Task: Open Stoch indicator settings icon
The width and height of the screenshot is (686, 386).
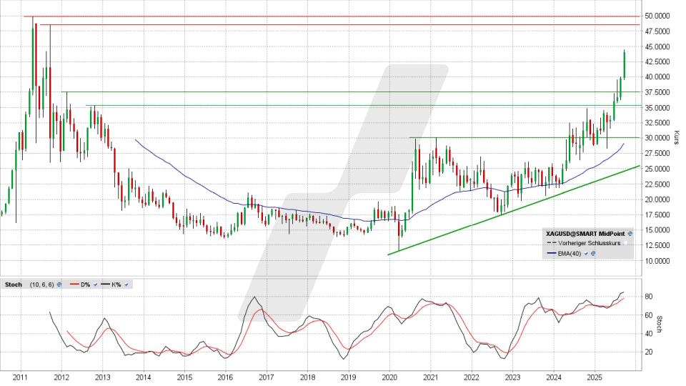Action: [x=59, y=284]
